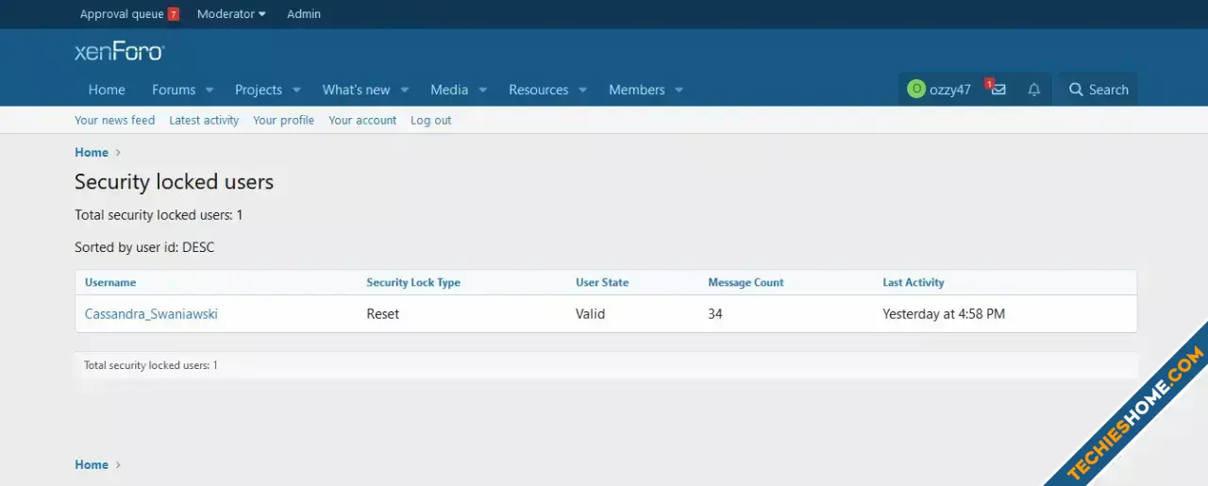Click the Search magnifier button
The width and height of the screenshot is (1208, 486).
coord(1098,90)
